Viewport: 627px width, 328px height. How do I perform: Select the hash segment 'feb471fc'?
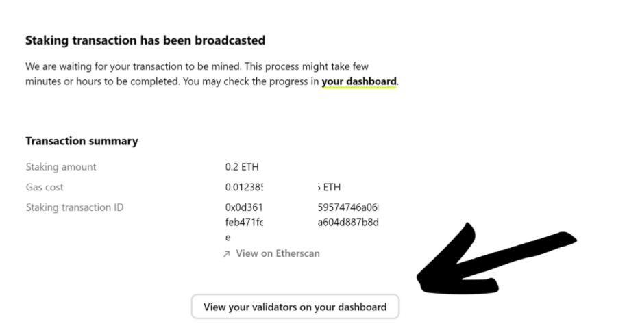[x=244, y=222]
